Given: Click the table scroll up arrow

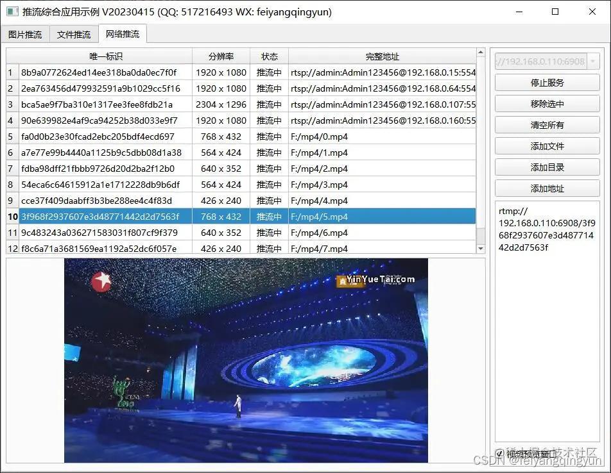Looking at the screenshot, I should pos(481,52).
